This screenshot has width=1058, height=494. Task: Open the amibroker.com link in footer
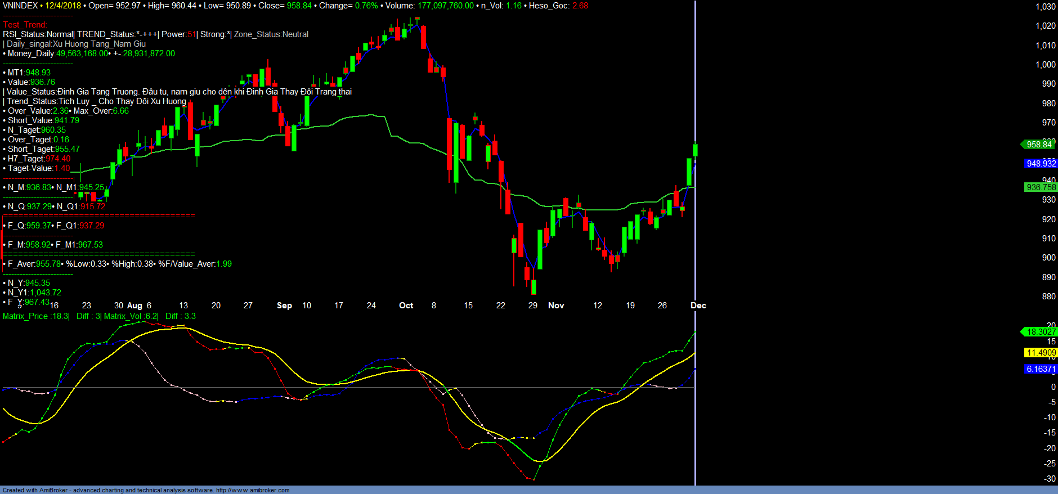click(x=253, y=490)
